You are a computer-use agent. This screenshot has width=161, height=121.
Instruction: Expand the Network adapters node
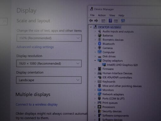click(95, 94)
